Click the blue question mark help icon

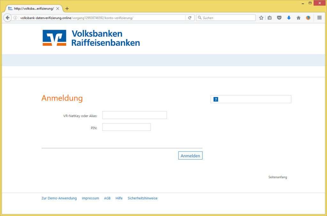click(x=216, y=99)
